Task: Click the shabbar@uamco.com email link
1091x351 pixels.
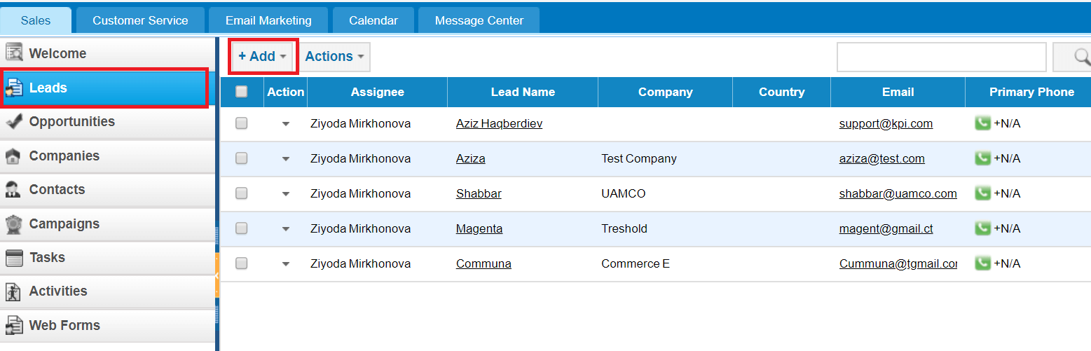Action: tap(898, 193)
